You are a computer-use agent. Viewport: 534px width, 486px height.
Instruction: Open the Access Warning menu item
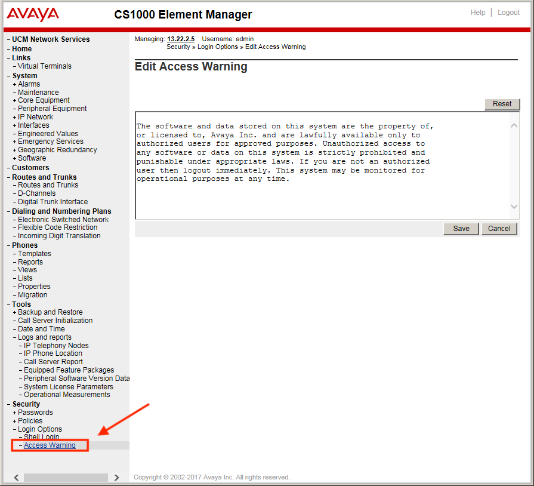click(x=50, y=445)
